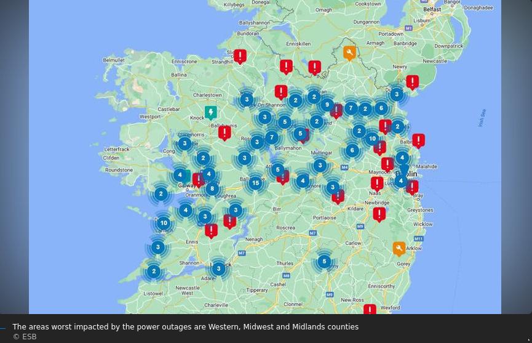Click the red alert marker near Strandhill
The height and width of the screenshot is (343, 532).
240,57
